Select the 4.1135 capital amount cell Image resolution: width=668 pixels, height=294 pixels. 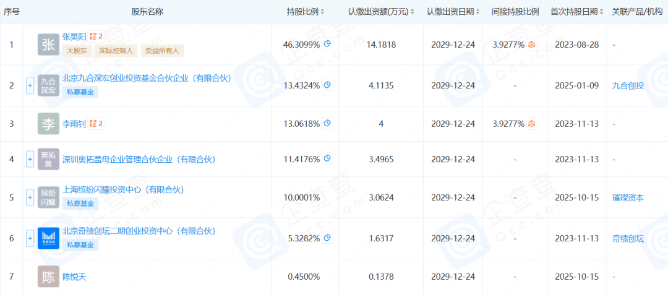[x=381, y=85]
